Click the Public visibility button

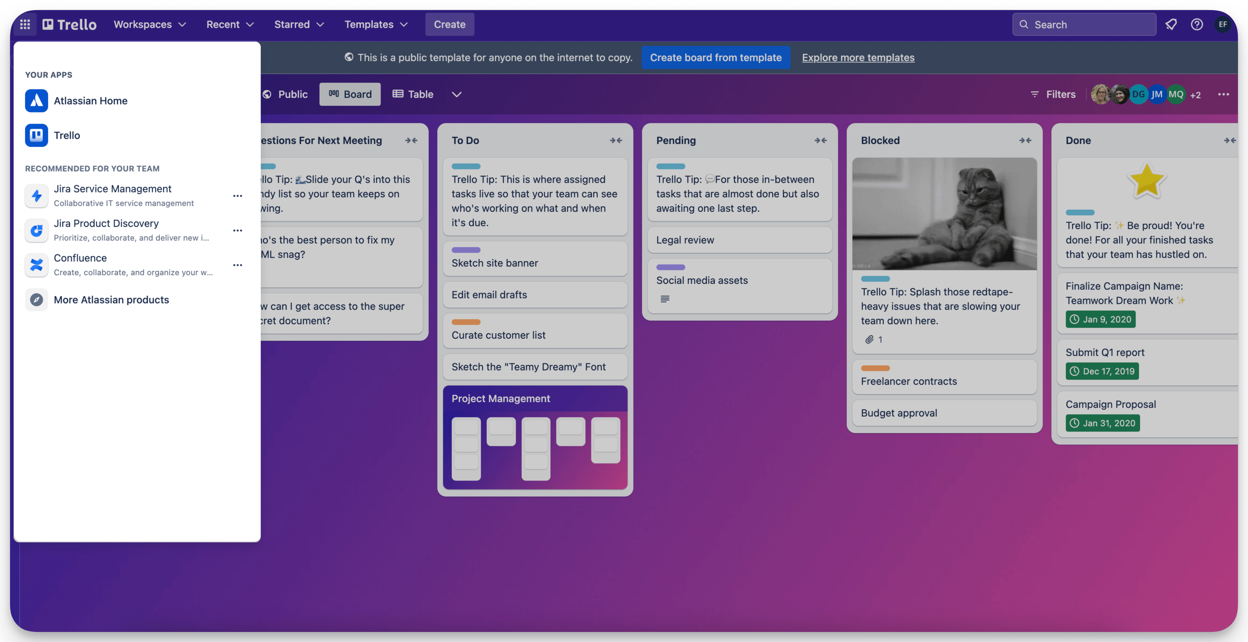tap(286, 94)
